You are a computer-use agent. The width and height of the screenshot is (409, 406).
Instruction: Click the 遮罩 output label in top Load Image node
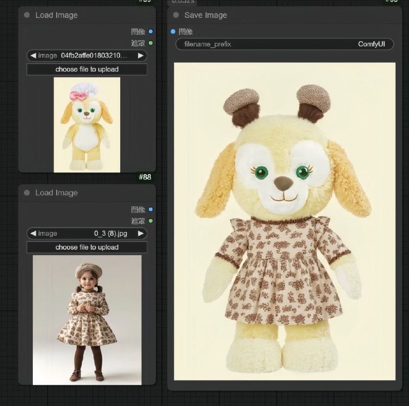(138, 43)
